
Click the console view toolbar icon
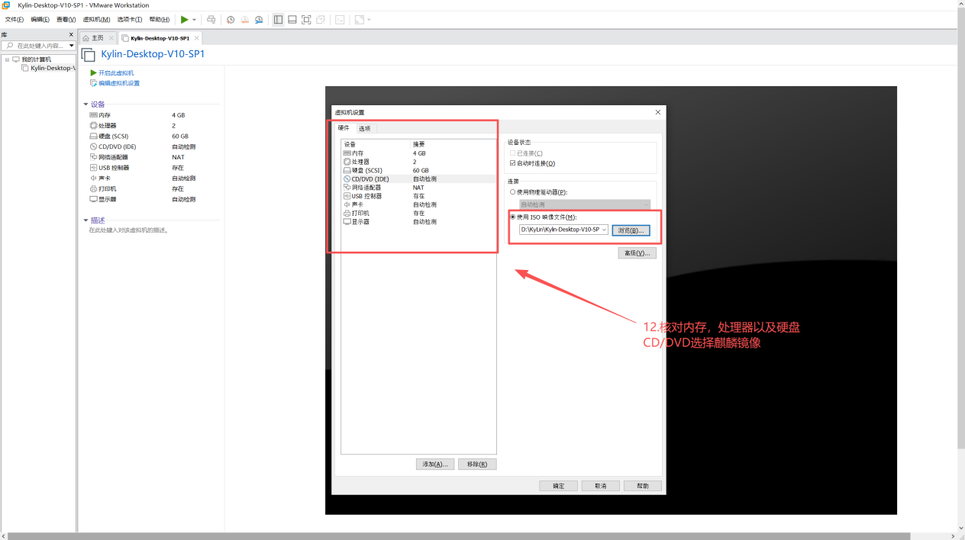[340, 19]
